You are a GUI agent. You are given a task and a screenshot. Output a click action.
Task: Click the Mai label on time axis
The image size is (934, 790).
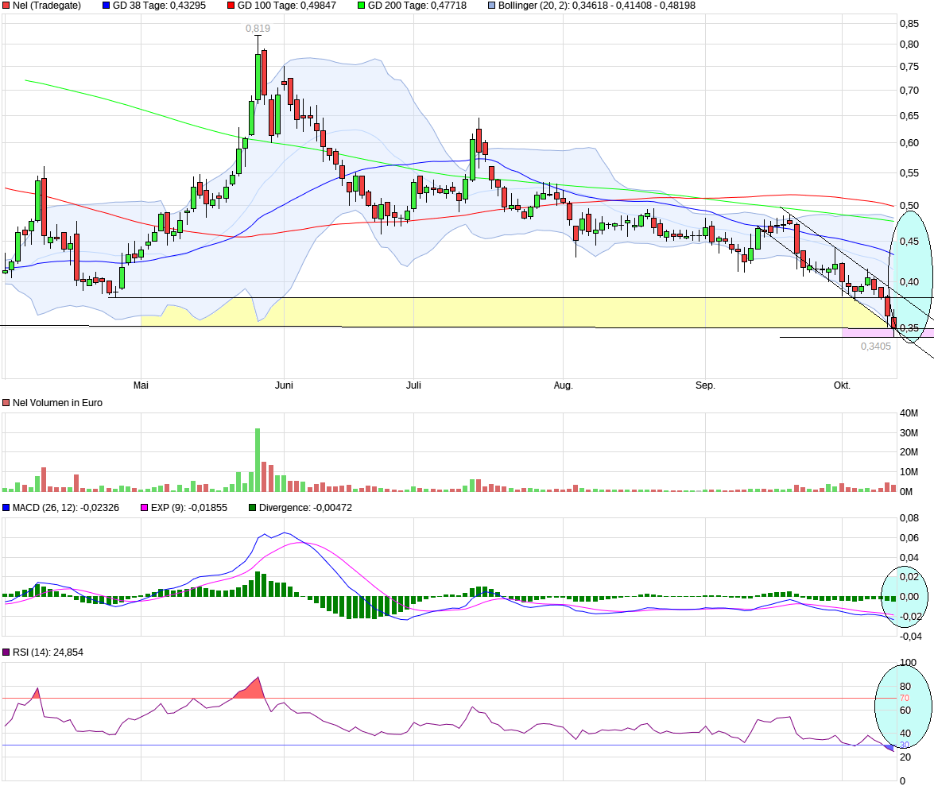coord(141,385)
